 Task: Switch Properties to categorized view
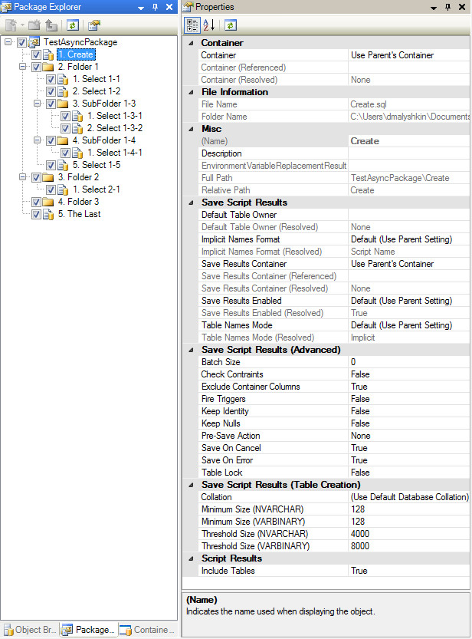192,25
